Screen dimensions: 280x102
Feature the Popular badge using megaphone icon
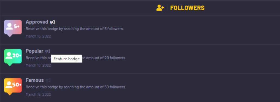pos(48,51)
